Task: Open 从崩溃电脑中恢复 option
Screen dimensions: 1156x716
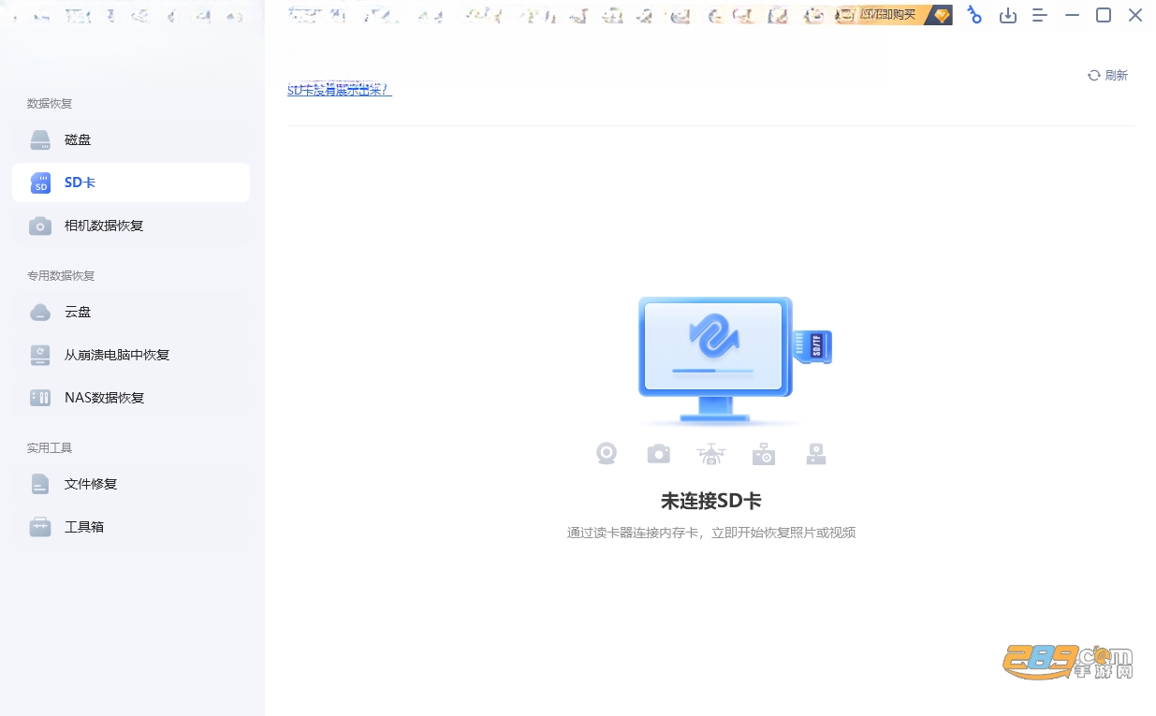Action: pos(131,355)
